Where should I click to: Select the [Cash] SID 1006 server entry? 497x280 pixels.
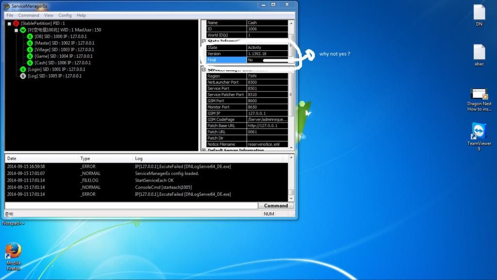[x=62, y=62]
